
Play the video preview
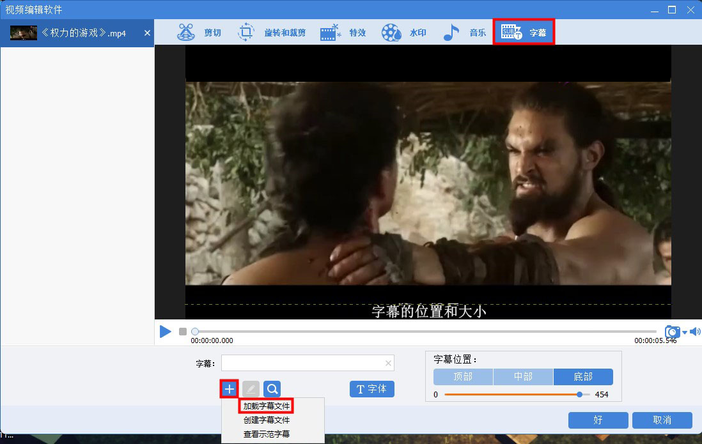[x=165, y=332]
